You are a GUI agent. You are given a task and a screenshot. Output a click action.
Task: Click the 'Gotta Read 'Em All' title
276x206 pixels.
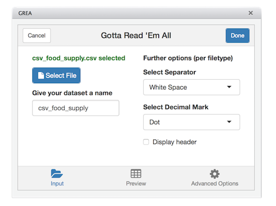click(x=136, y=35)
